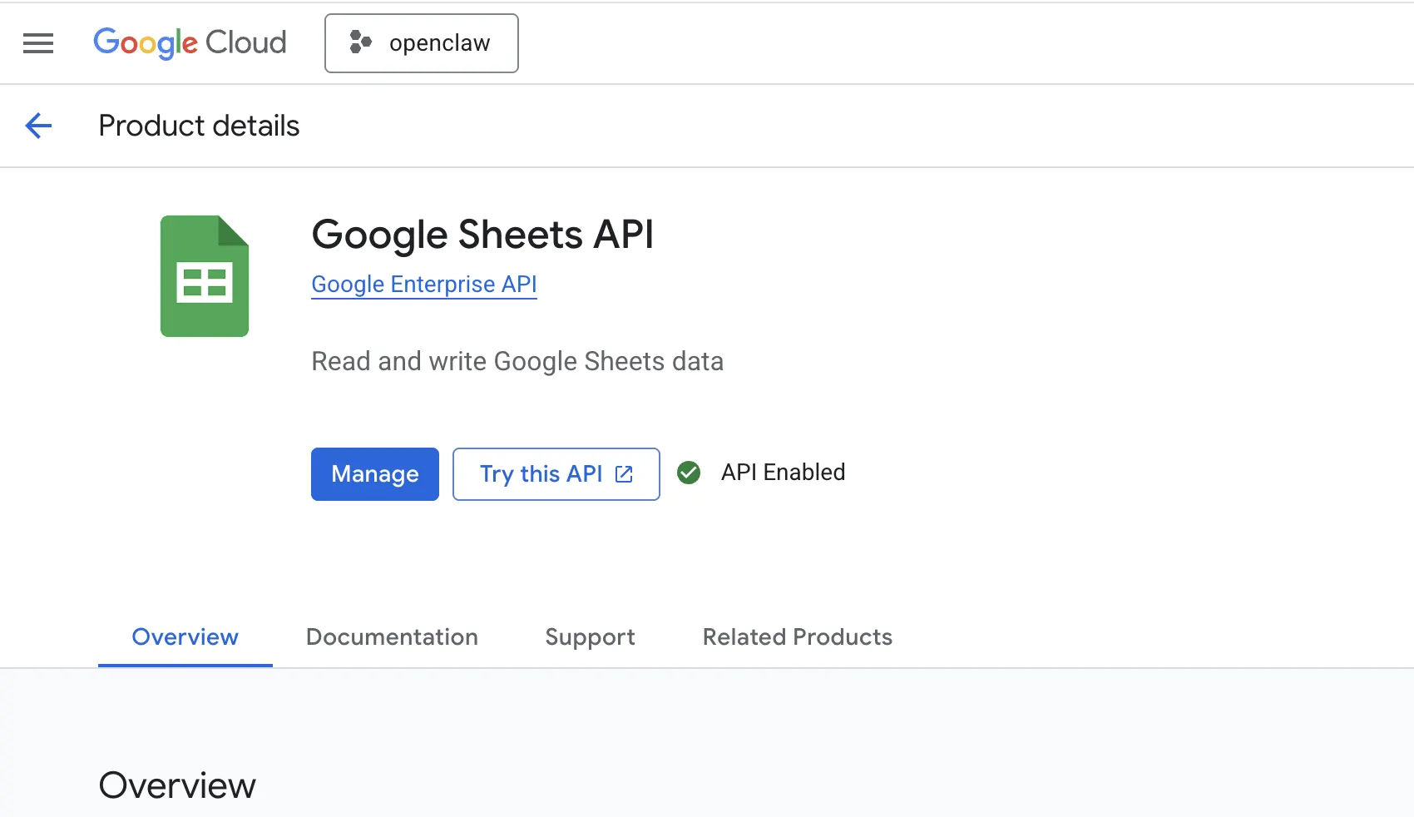The width and height of the screenshot is (1414, 817).
Task: Click the Try this API button label
Action: pos(541,474)
